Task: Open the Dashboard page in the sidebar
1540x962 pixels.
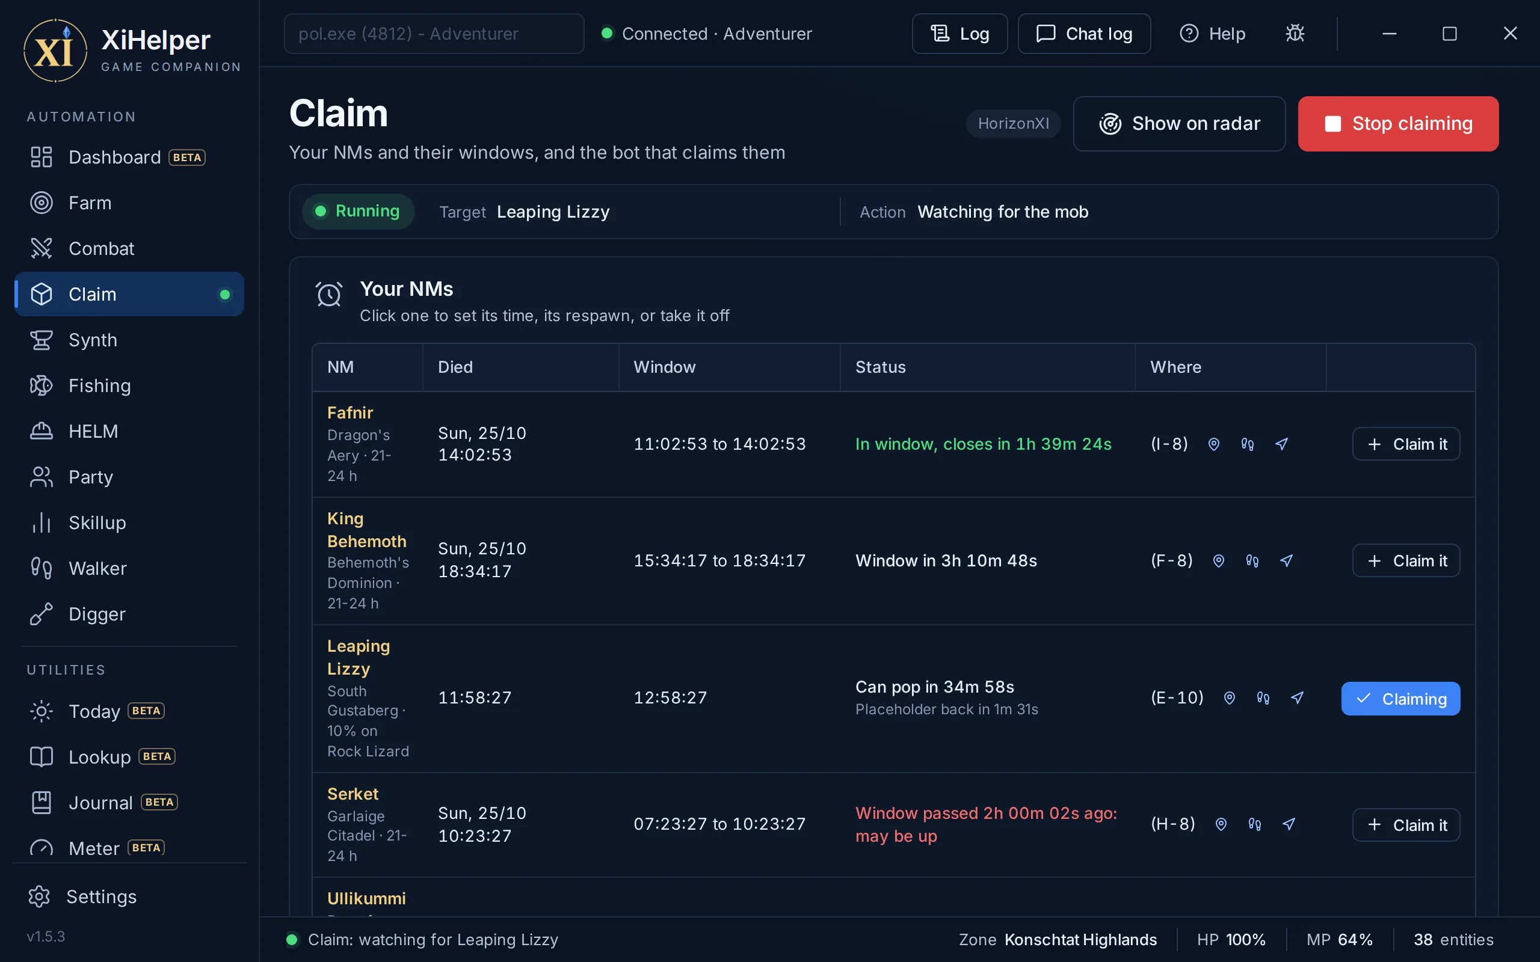Action: coord(129,157)
